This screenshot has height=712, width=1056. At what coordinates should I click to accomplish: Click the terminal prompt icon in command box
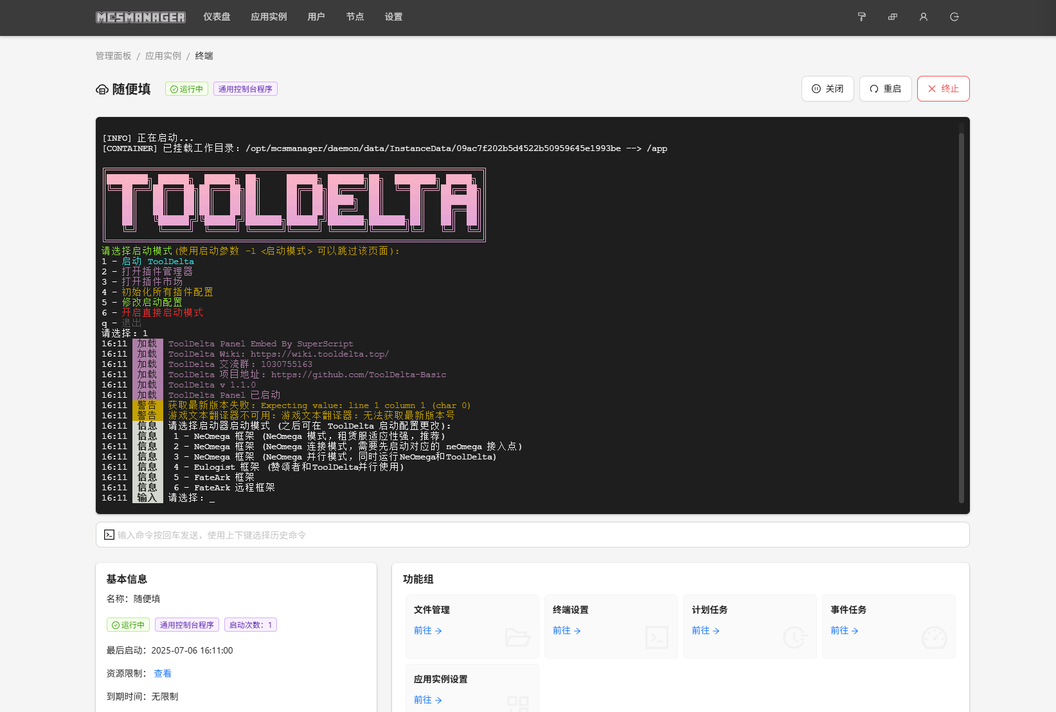pos(109,535)
